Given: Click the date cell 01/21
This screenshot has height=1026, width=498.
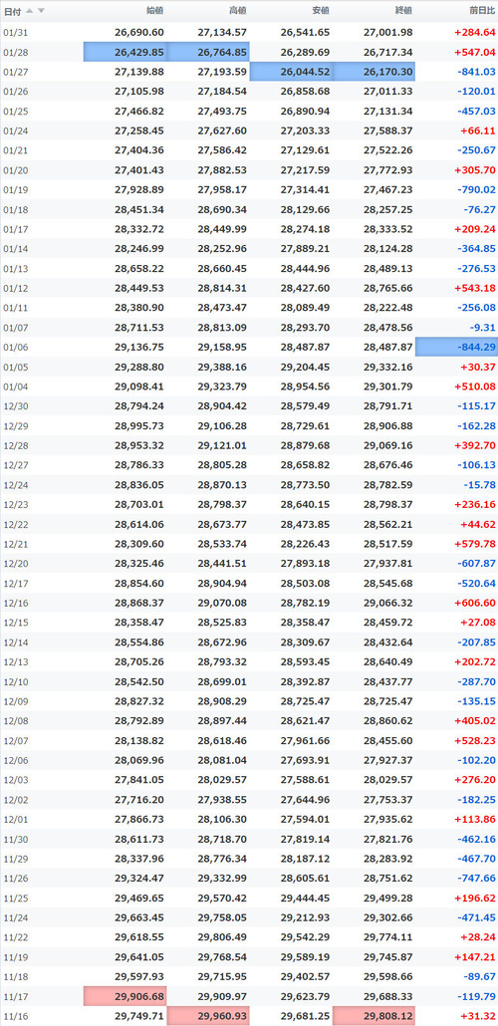Looking at the screenshot, I should (14, 150).
